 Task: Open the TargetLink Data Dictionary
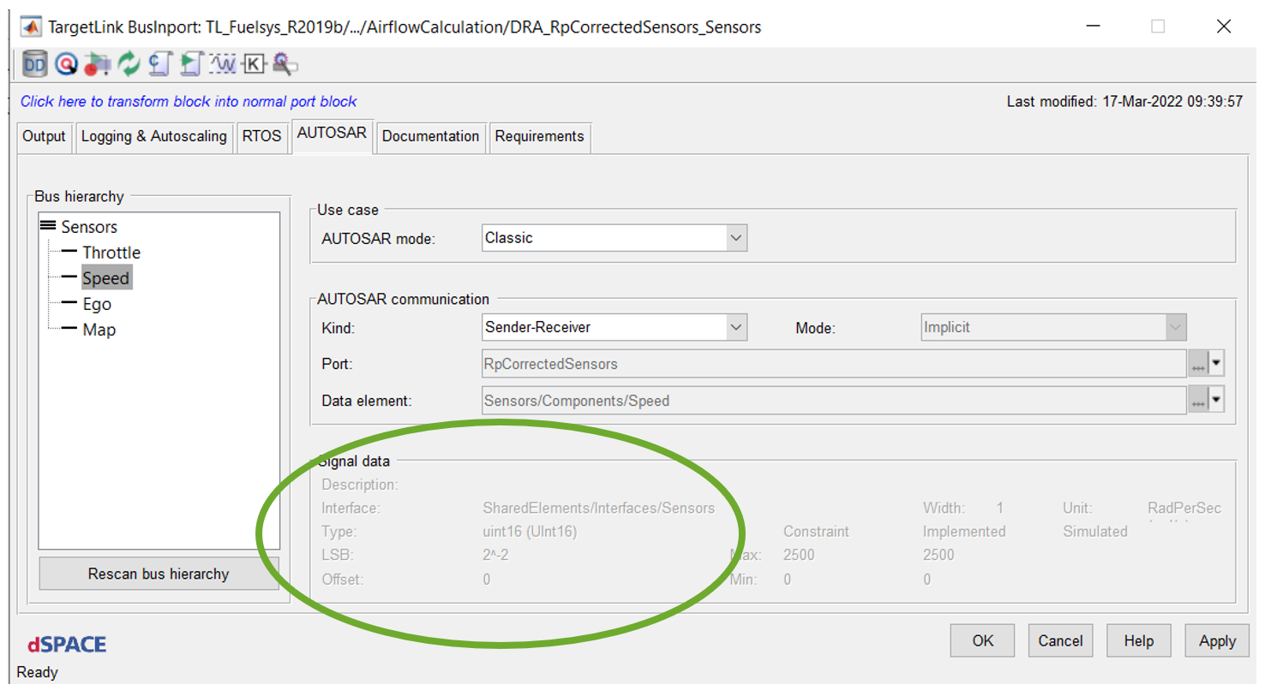(x=34, y=63)
